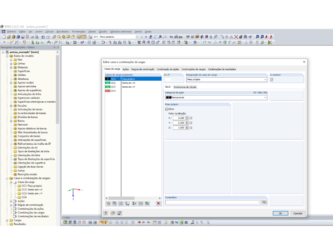Click the save diskette icon at the dialog bottom
Screen dimensions: 333x250
pyautogui.click(x=119, y=213)
